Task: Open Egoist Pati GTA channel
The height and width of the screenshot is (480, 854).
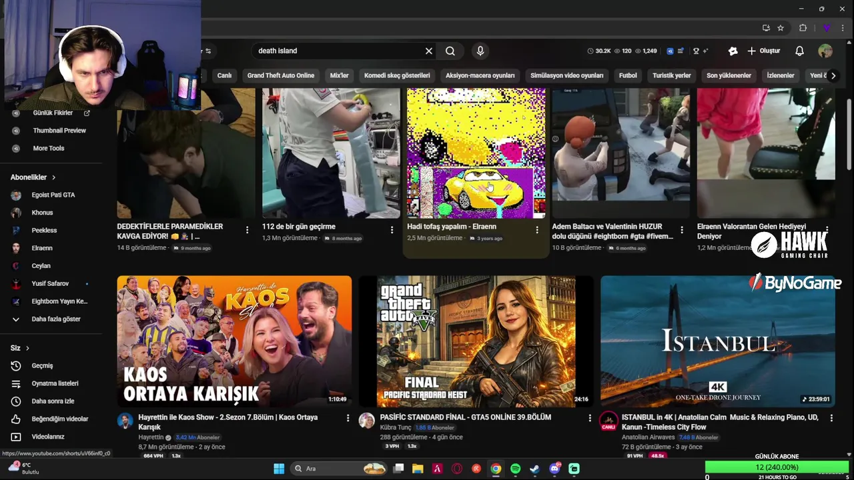Action: [52, 195]
